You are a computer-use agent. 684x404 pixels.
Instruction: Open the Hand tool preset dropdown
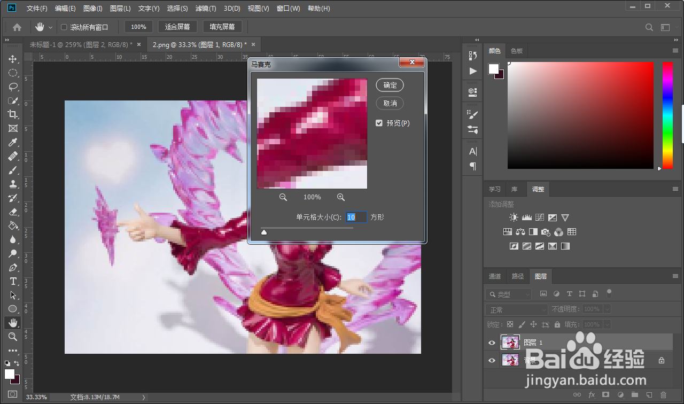pos(51,27)
